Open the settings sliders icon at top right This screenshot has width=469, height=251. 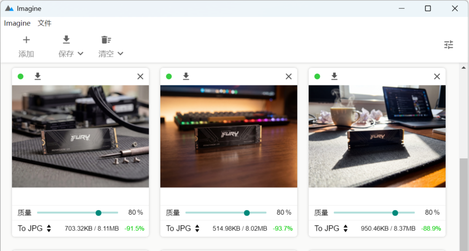pos(449,44)
